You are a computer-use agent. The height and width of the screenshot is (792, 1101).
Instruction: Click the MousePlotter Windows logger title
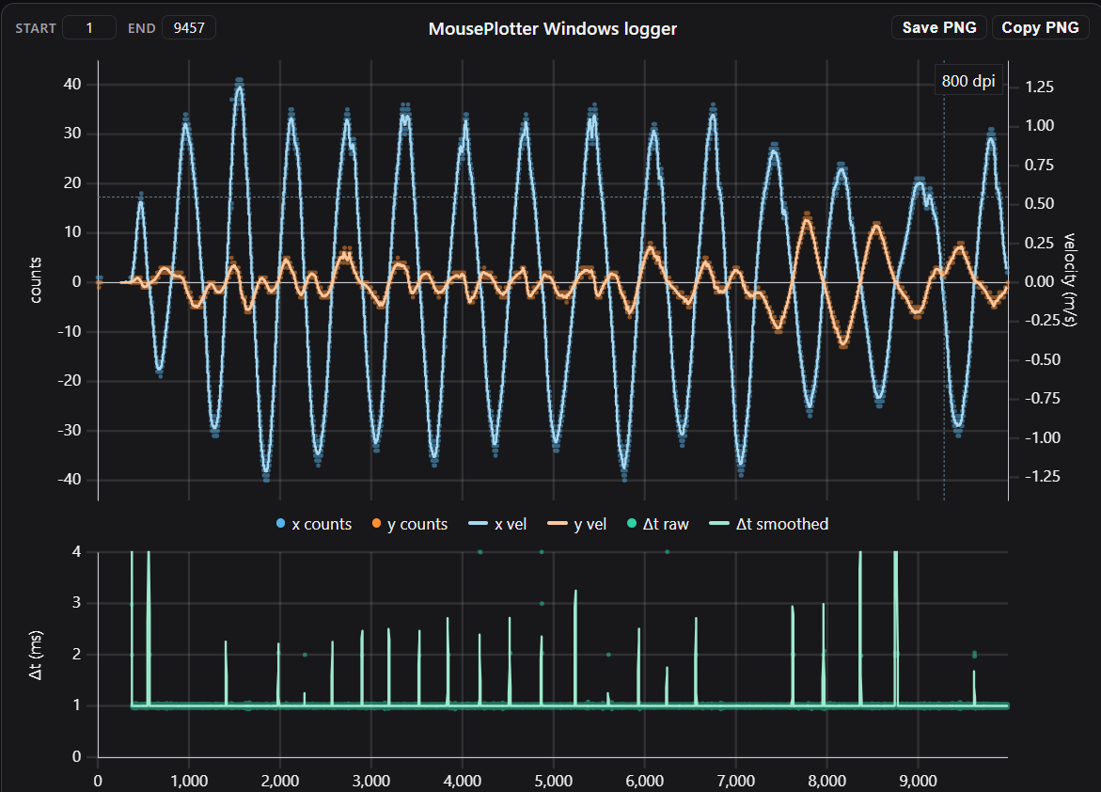tap(553, 29)
